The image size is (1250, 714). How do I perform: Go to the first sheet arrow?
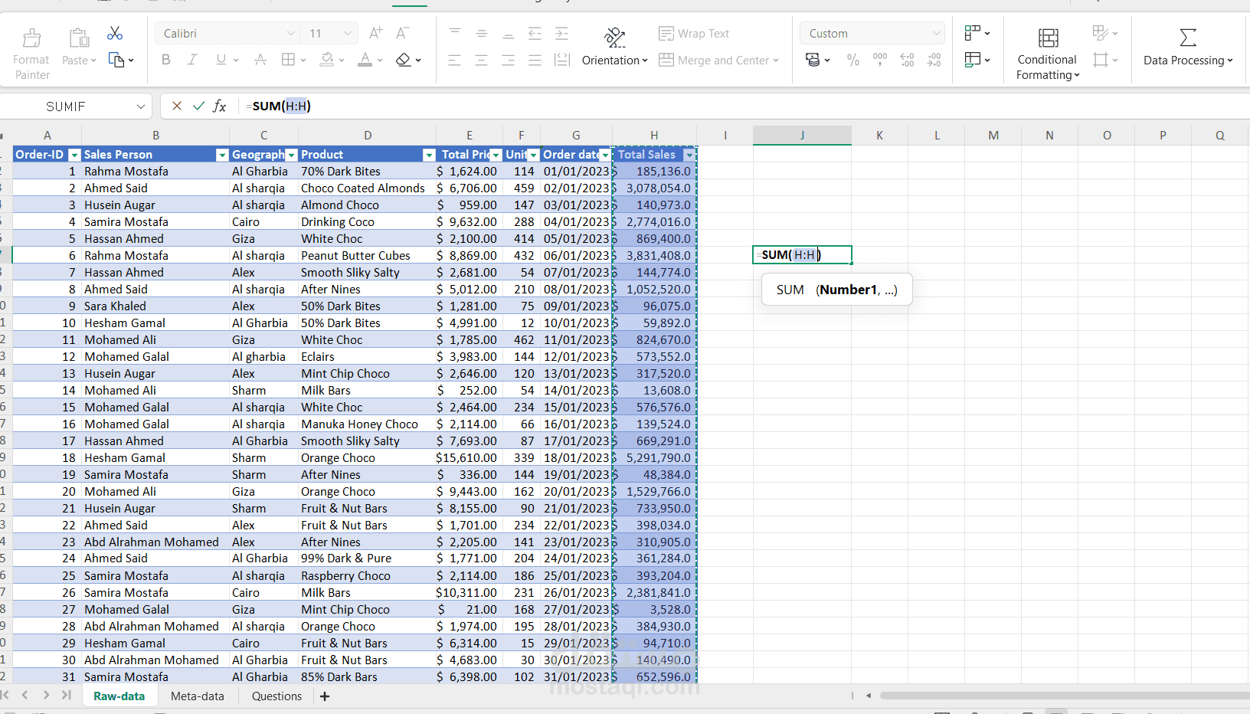tap(5, 695)
